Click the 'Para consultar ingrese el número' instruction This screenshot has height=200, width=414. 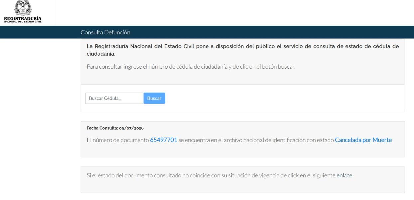[191, 67]
